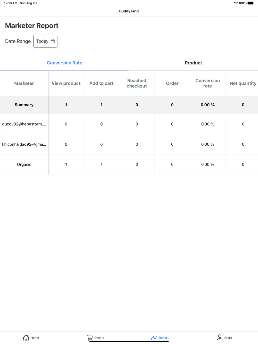Tap the Home house icon
This screenshot has width=258, height=344.
(x=26, y=338)
